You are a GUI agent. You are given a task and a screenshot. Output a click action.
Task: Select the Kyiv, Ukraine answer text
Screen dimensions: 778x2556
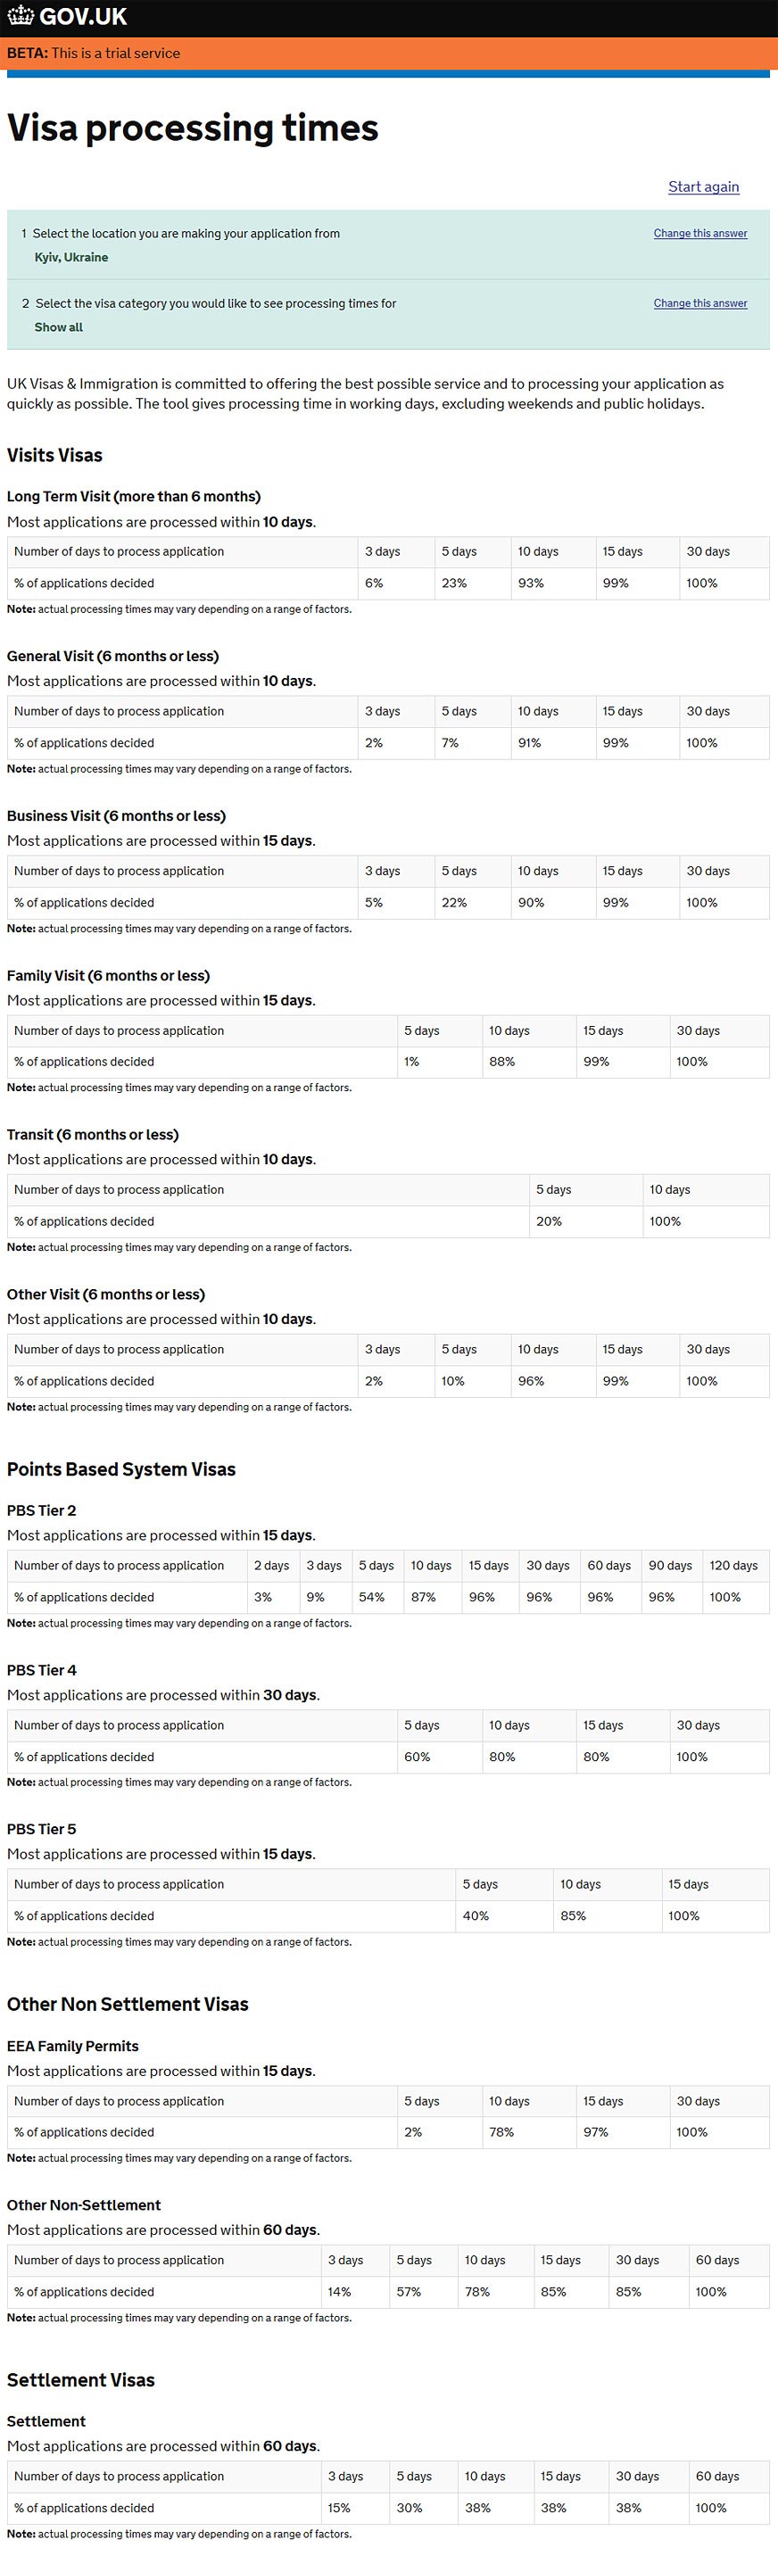[x=71, y=257]
